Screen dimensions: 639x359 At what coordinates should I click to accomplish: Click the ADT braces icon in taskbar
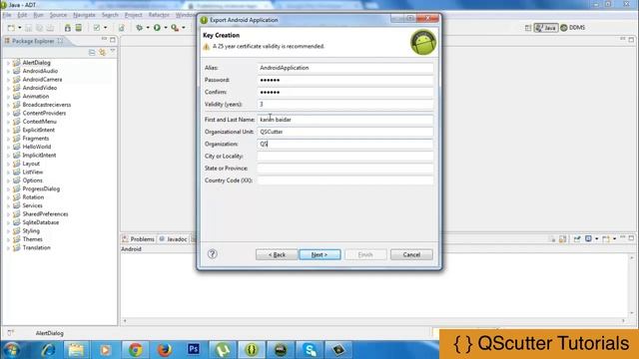click(x=252, y=350)
